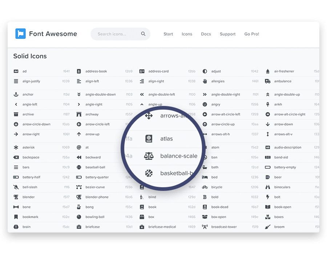The height and width of the screenshot is (254, 327).
Task: Select the anchor icon
Action: click(16, 94)
